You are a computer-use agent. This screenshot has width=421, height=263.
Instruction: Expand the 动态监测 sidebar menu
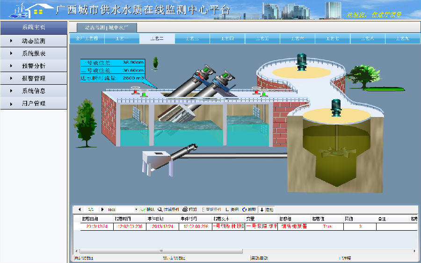pyautogui.click(x=34, y=41)
